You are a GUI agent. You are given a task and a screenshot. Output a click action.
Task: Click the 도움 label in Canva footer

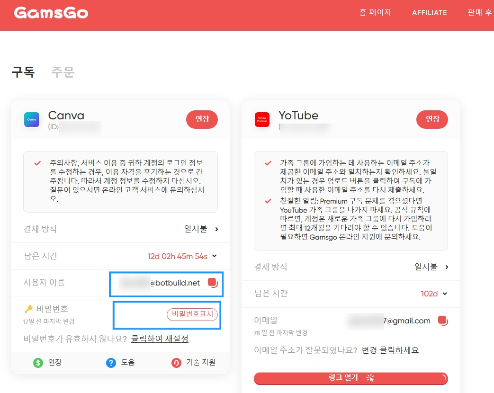pos(128,362)
